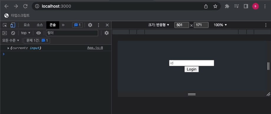
Task: Open device toolbar more options menu
Action: [266, 25]
